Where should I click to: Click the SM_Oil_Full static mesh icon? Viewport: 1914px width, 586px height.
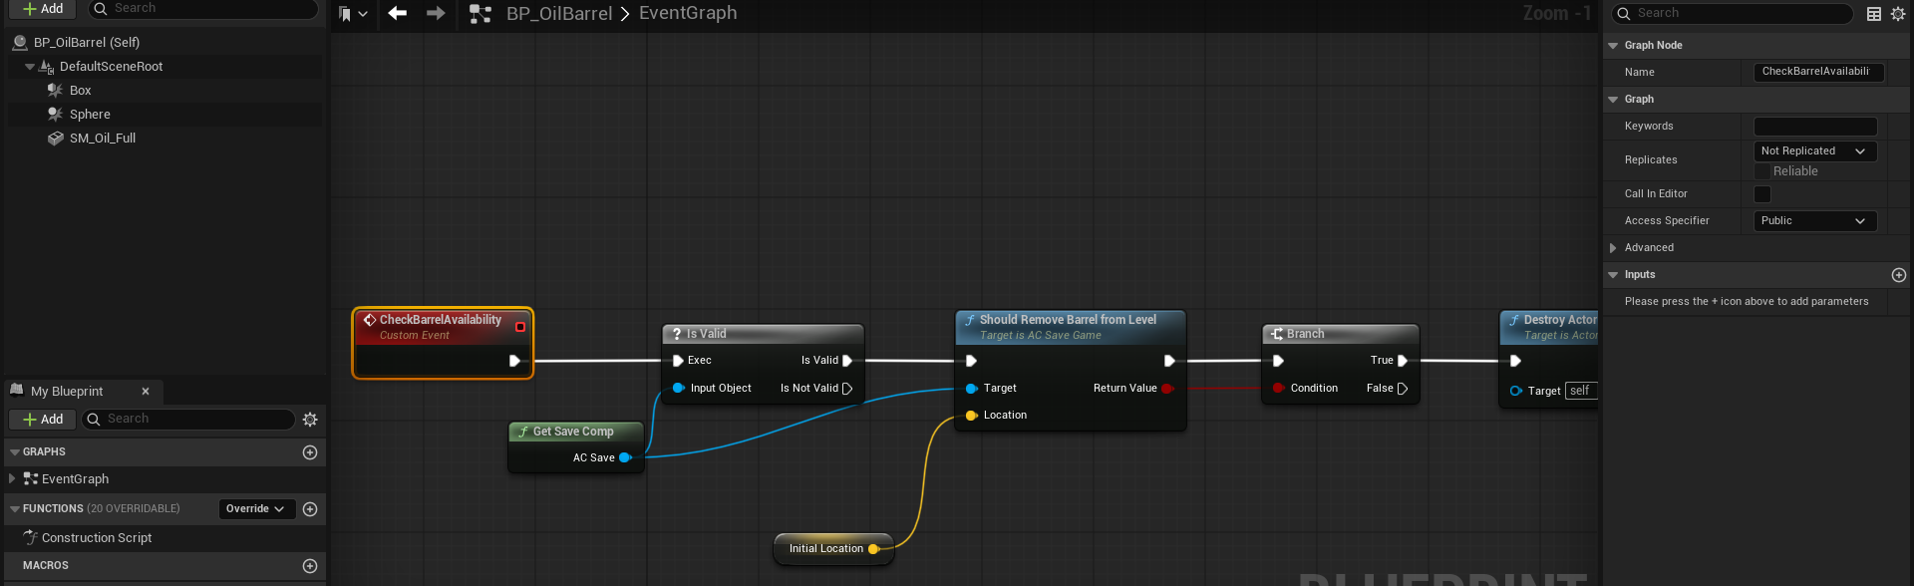(x=55, y=139)
